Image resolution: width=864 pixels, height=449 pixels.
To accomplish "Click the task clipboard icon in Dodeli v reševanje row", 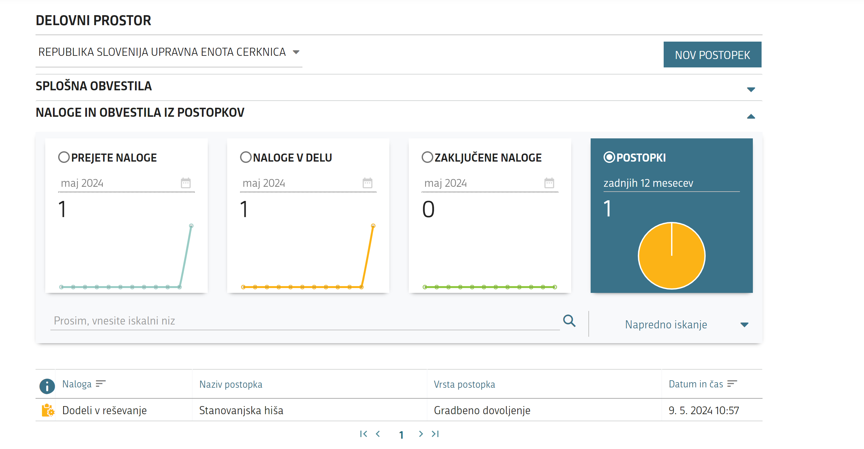I will pos(48,410).
